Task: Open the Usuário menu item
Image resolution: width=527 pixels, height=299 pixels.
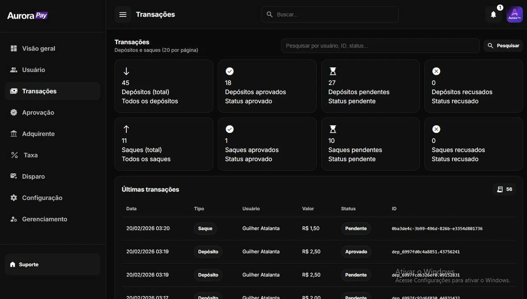Action: [x=33, y=70]
